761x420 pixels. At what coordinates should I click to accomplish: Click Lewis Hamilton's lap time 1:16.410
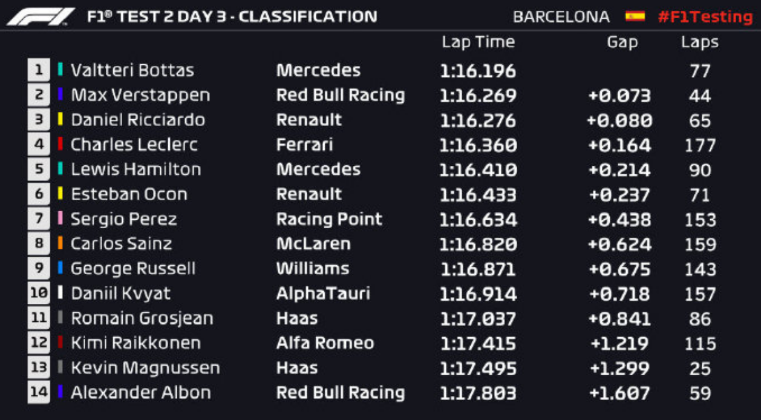click(478, 169)
